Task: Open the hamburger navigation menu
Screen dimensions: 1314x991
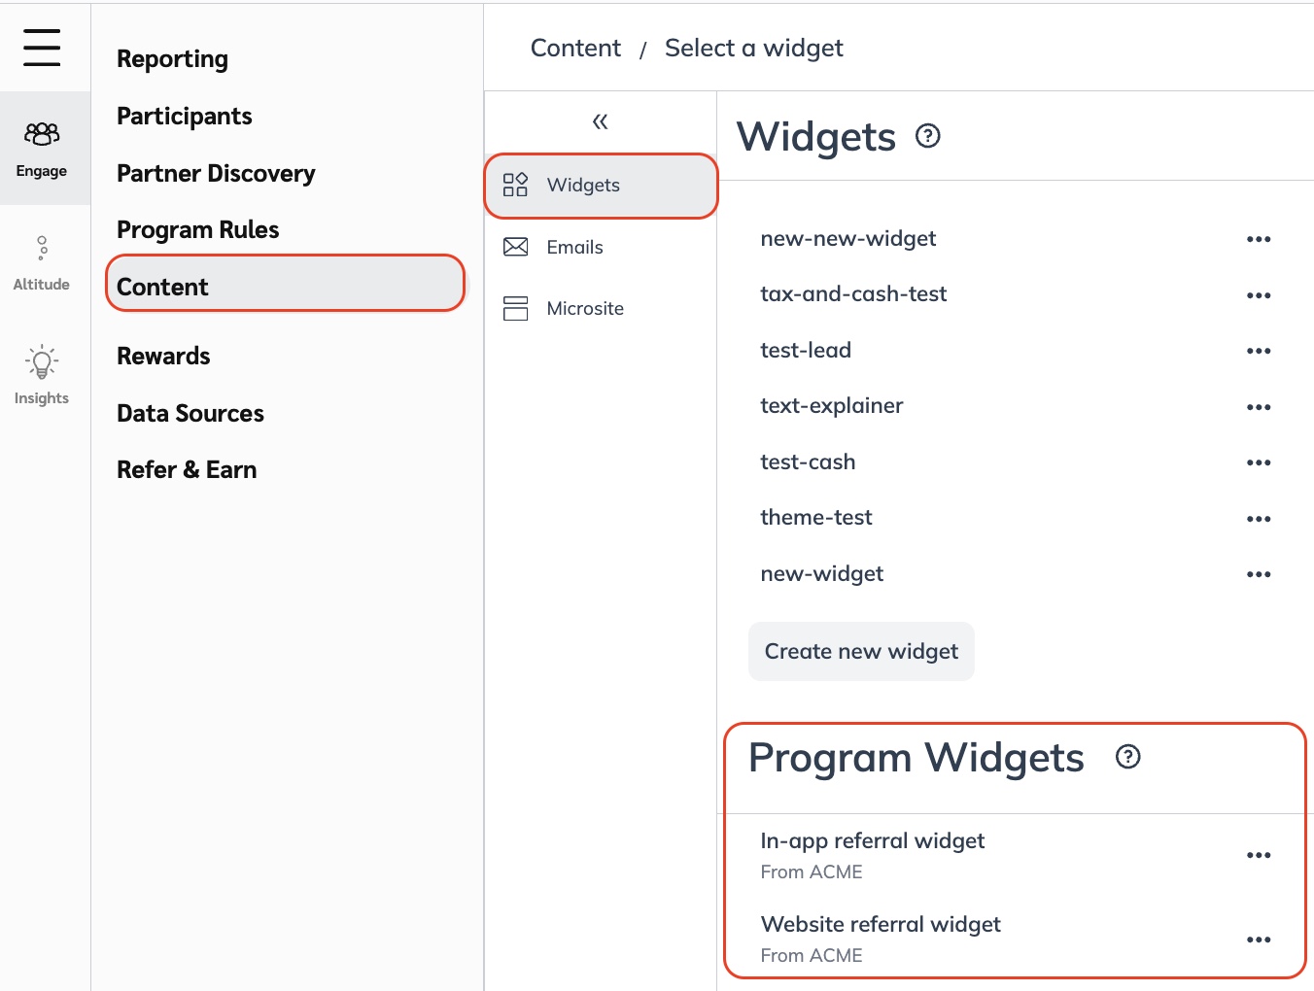Action: click(x=42, y=47)
